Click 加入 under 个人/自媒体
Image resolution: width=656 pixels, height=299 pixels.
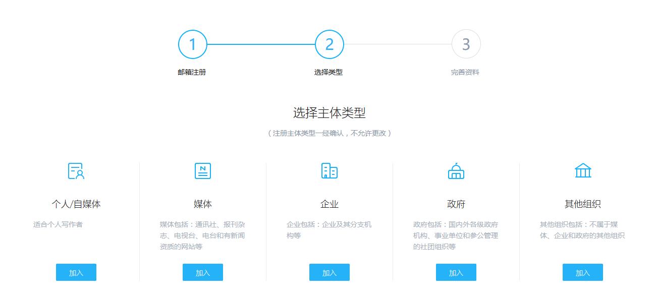[x=76, y=272]
